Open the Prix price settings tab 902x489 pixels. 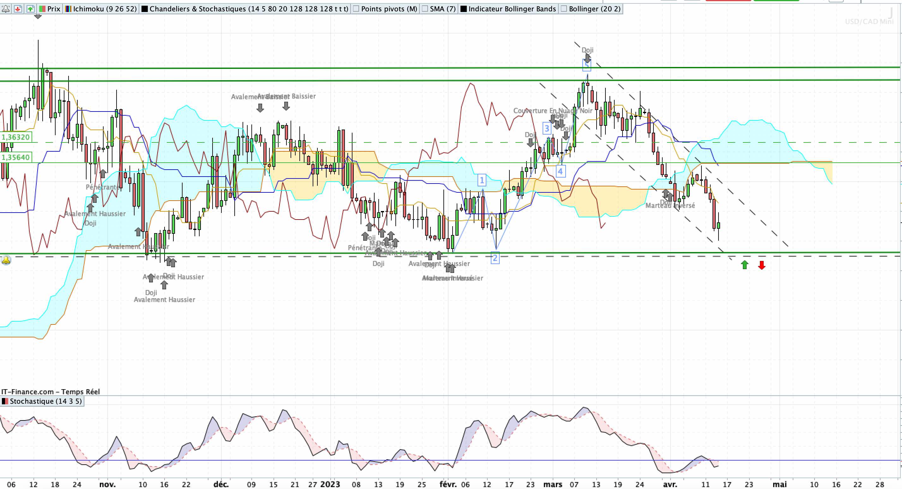(x=54, y=9)
